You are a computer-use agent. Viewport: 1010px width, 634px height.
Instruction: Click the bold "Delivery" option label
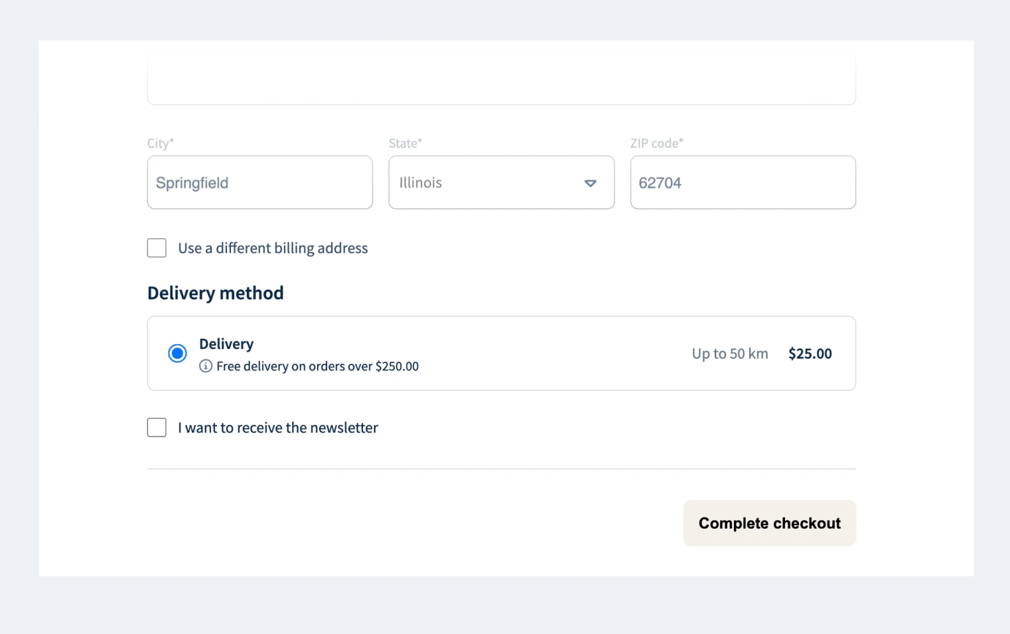tap(226, 344)
